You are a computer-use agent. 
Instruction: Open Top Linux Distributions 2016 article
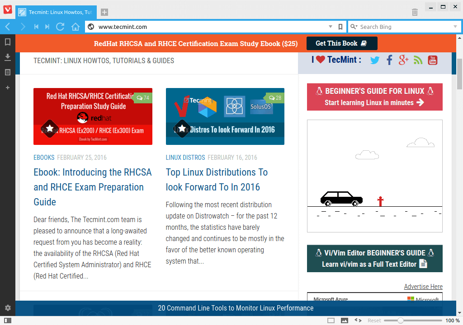pos(217,180)
